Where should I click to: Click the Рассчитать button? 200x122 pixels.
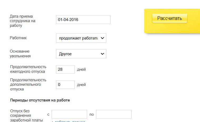pyautogui.click(x=169, y=18)
